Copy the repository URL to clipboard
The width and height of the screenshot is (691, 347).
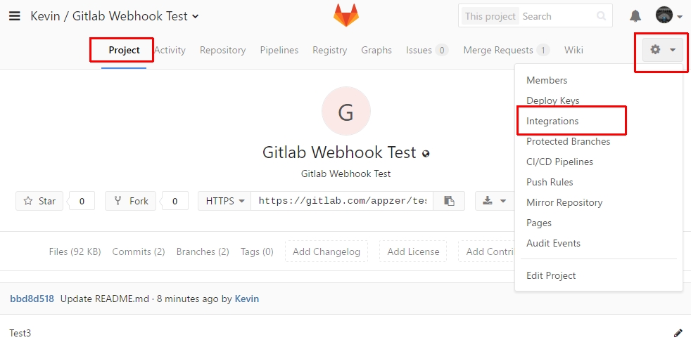pyautogui.click(x=449, y=201)
